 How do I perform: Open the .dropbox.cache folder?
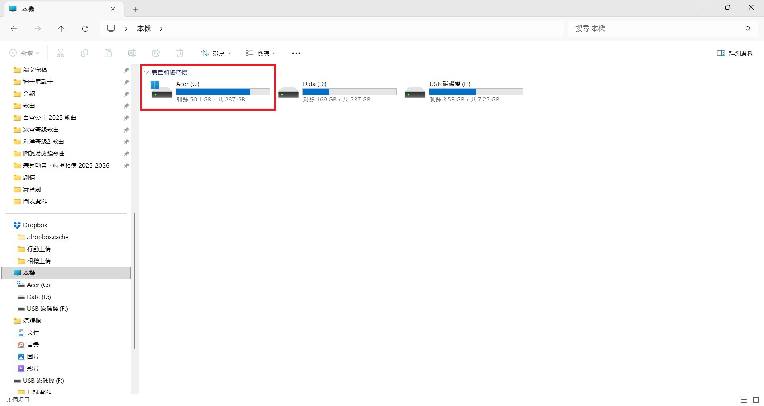[x=47, y=237]
